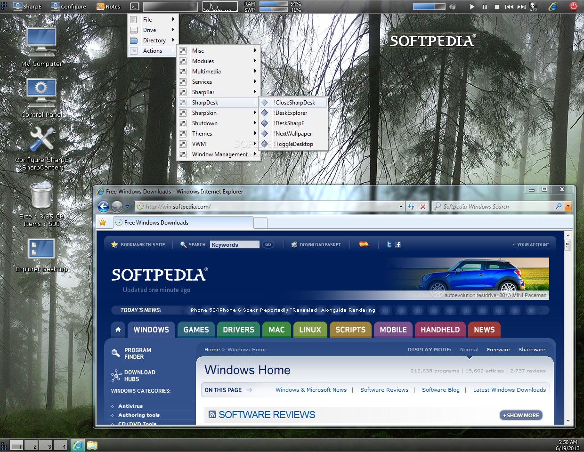Screen dimensions: 584x452
Task: Click the Spanish flag language icon
Action: coord(364,244)
